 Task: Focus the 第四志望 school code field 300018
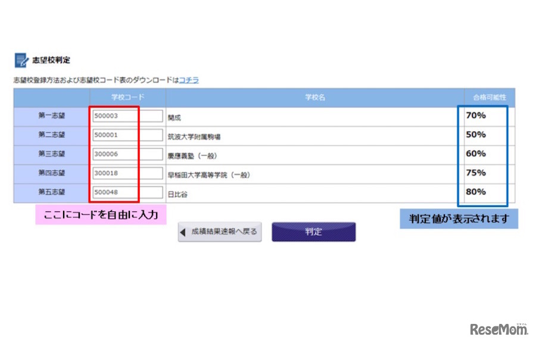point(127,173)
